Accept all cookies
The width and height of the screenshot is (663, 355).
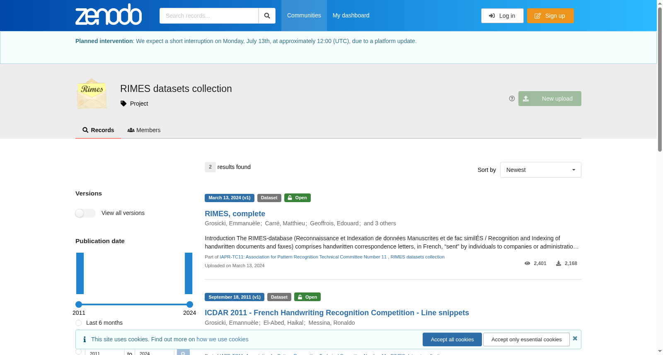pos(452,339)
